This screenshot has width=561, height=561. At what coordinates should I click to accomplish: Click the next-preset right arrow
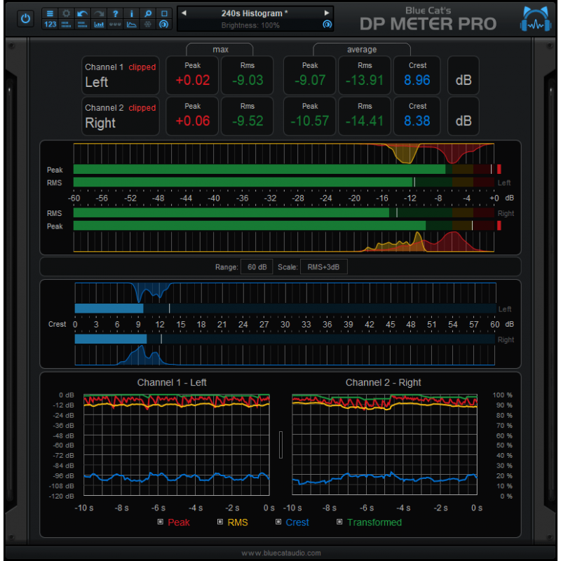pyautogui.click(x=327, y=13)
